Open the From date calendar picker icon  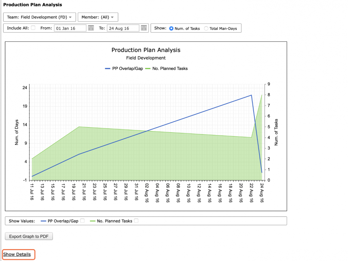(91, 28)
